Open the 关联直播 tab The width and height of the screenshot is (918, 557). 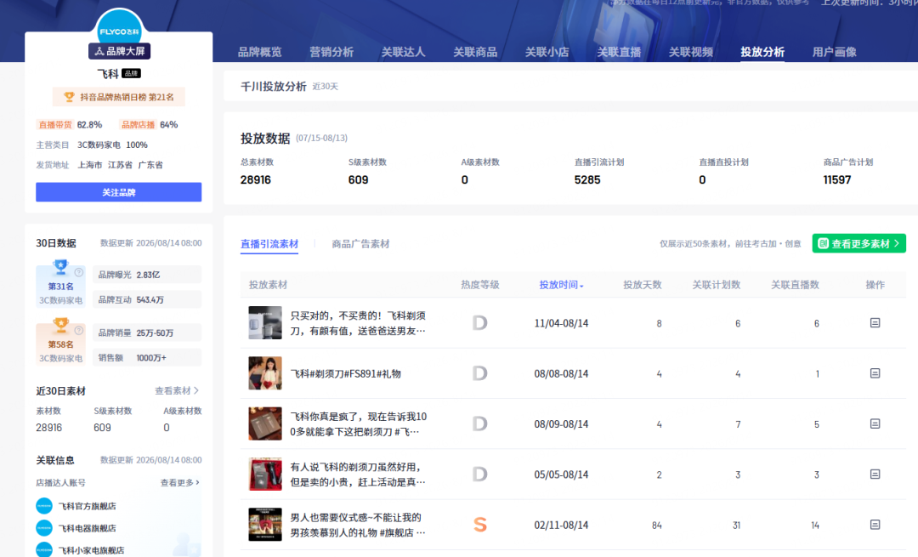[x=619, y=52]
